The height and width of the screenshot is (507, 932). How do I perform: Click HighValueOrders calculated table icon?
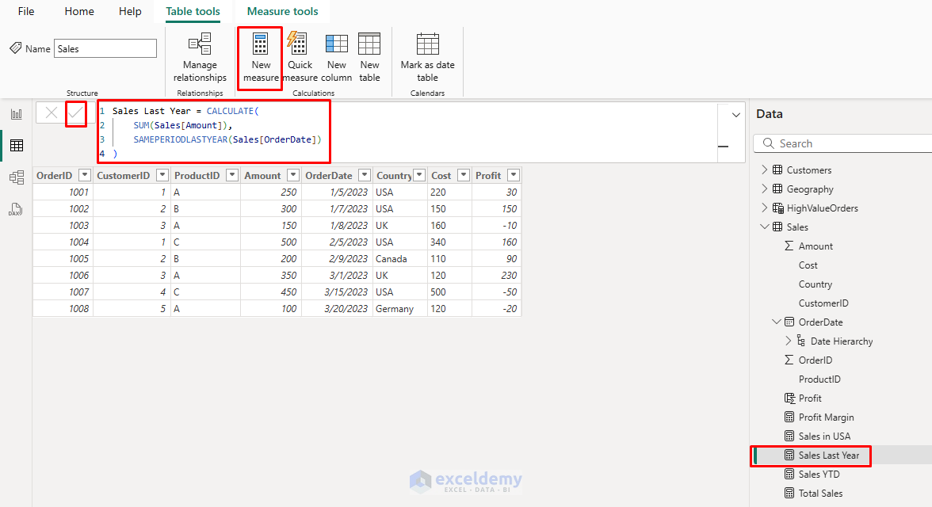coord(778,208)
